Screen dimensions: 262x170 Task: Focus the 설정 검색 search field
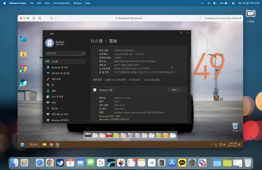[x=65, y=53]
